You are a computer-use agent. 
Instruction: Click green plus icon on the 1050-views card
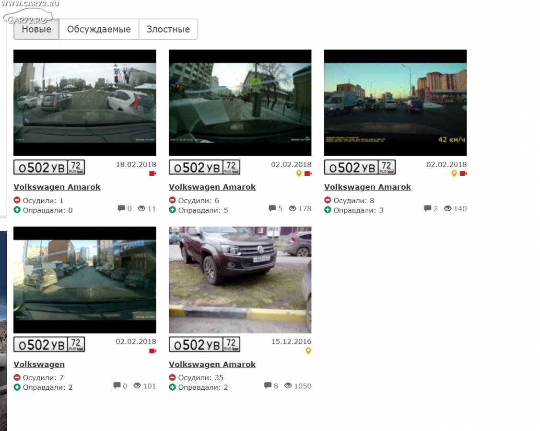point(172,387)
